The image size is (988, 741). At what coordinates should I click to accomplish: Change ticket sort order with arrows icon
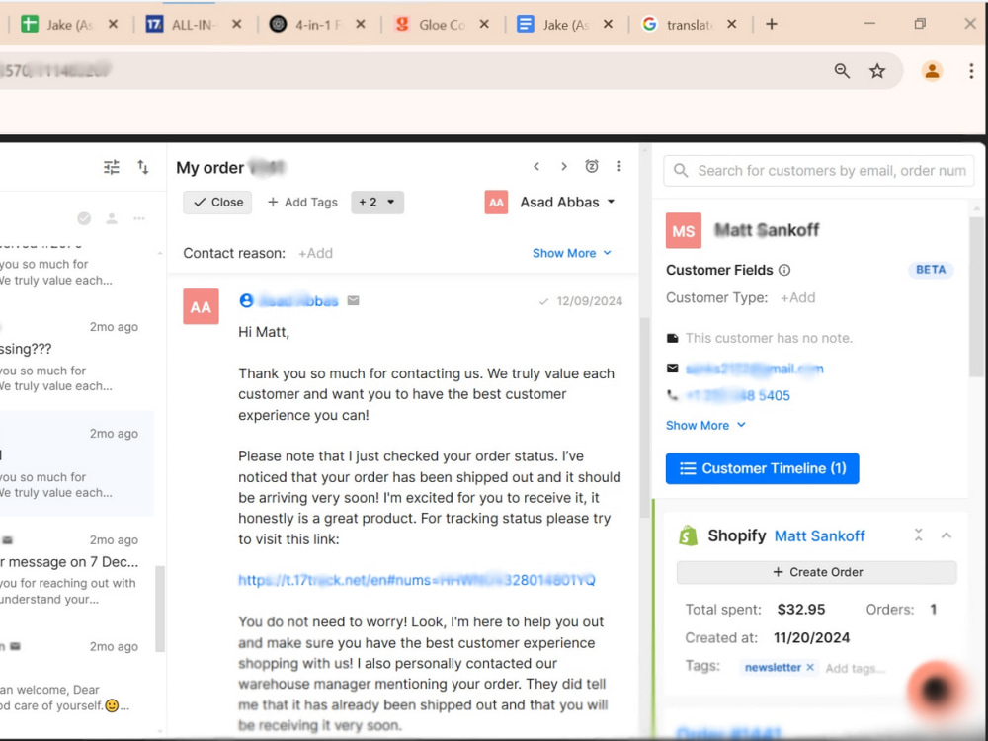tap(143, 167)
